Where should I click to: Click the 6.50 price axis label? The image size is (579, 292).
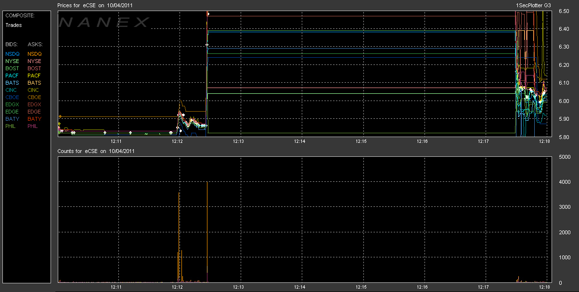click(564, 11)
